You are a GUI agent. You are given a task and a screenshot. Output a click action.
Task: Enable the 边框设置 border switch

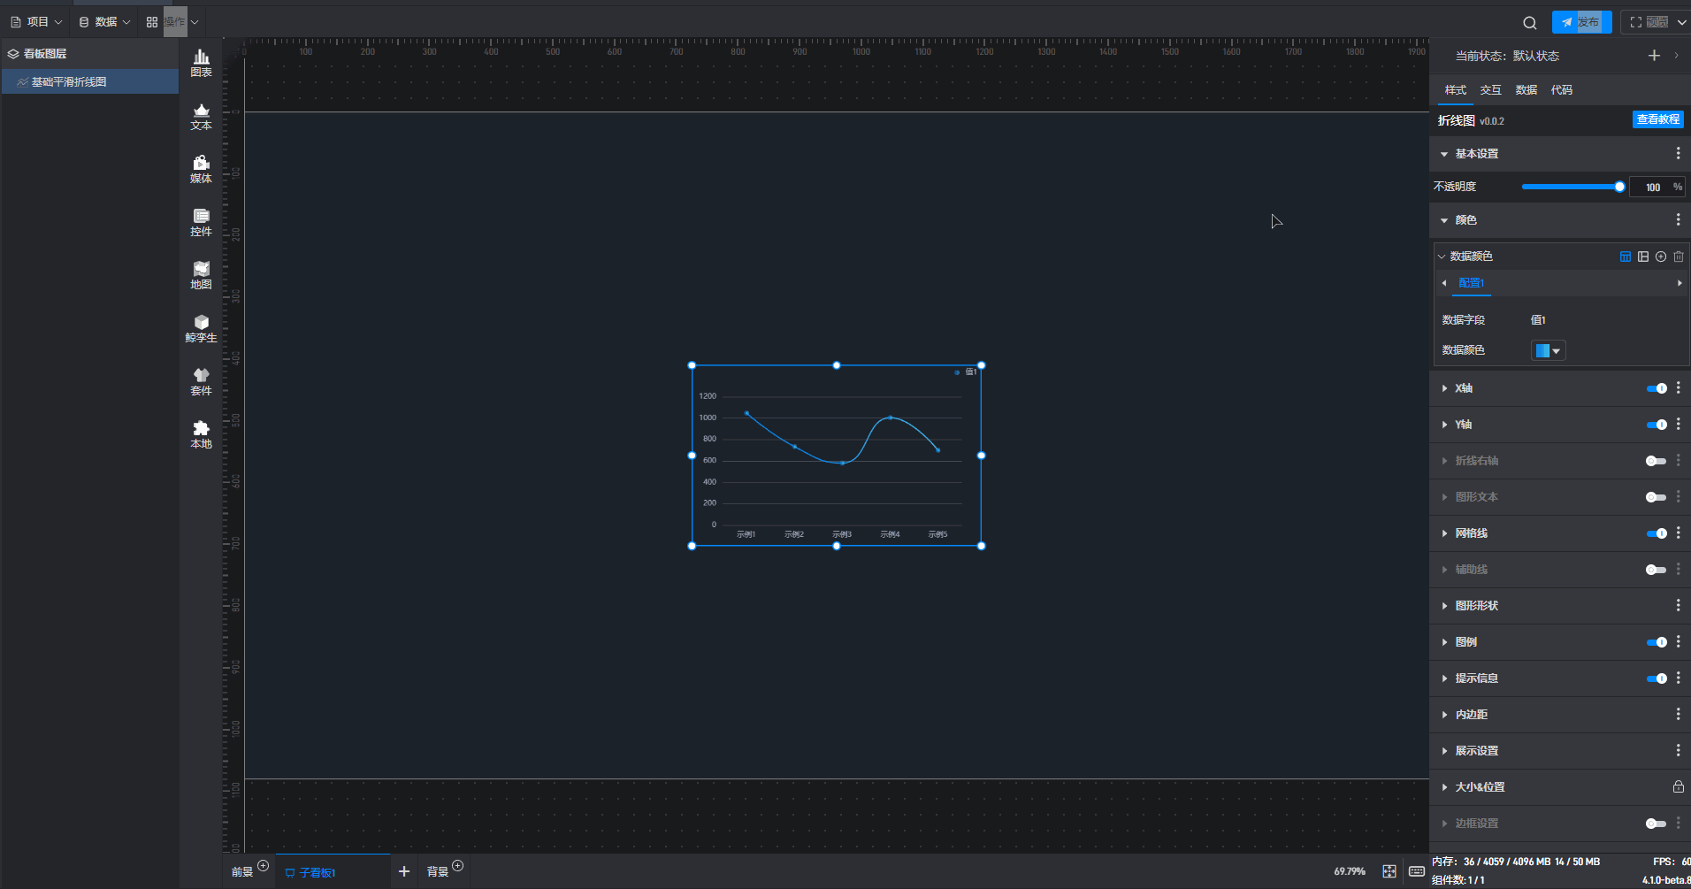click(x=1657, y=824)
